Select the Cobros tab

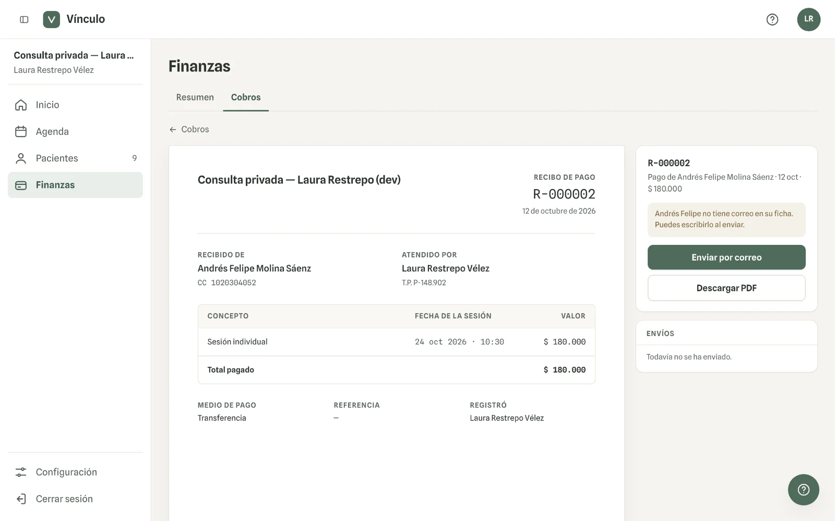pos(246,97)
